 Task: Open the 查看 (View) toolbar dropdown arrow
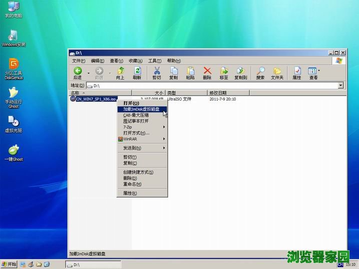[319, 71]
